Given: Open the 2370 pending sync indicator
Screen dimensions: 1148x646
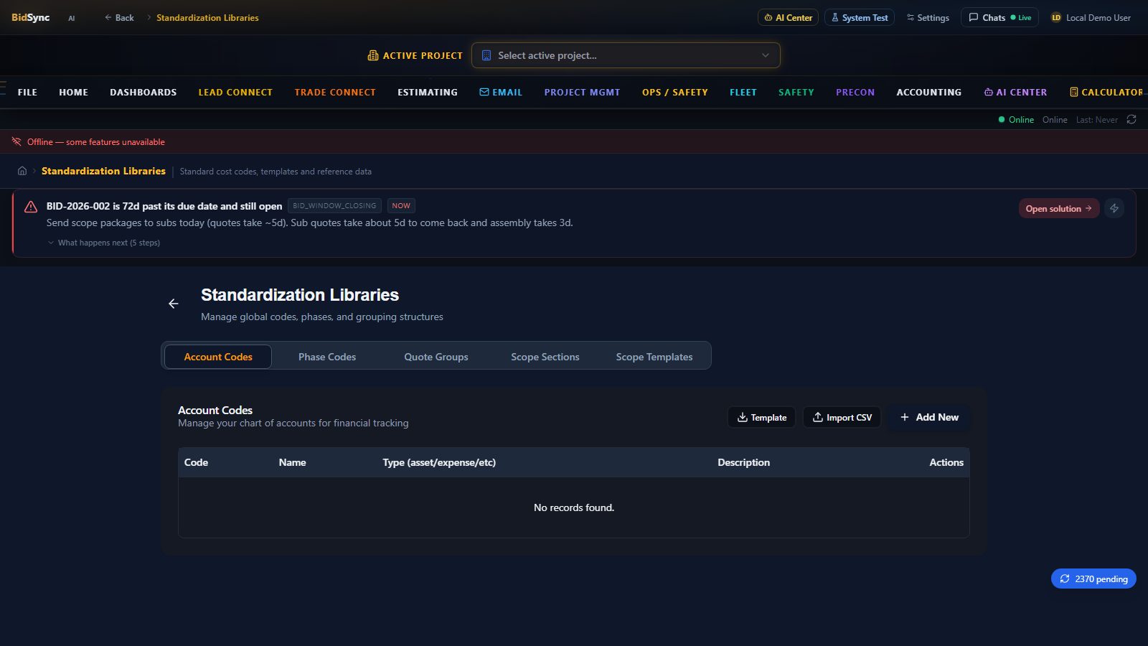Looking at the screenshot, I should [1093, 579].
